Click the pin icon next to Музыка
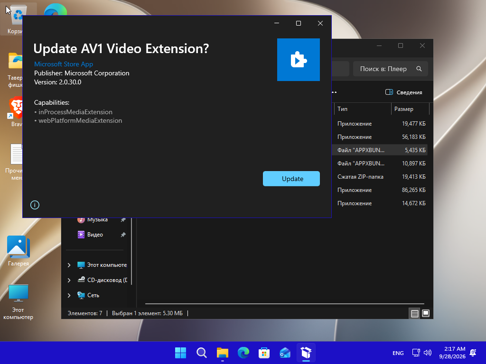This screenshot has height=364, width=486. pyautogui.click(x=123, y=220)
